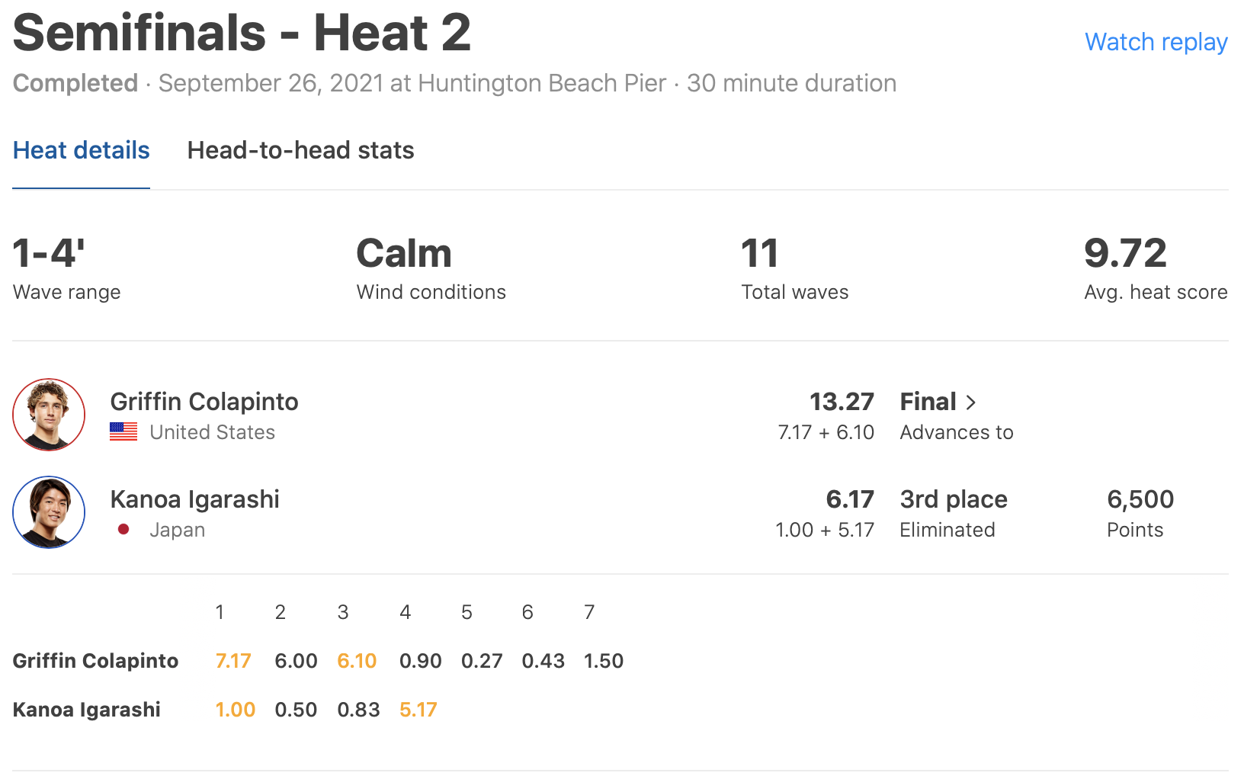The image size is (1244, 776).
Task: Click Griffin's highlighted 6.10 wave score
Action: 357,661
